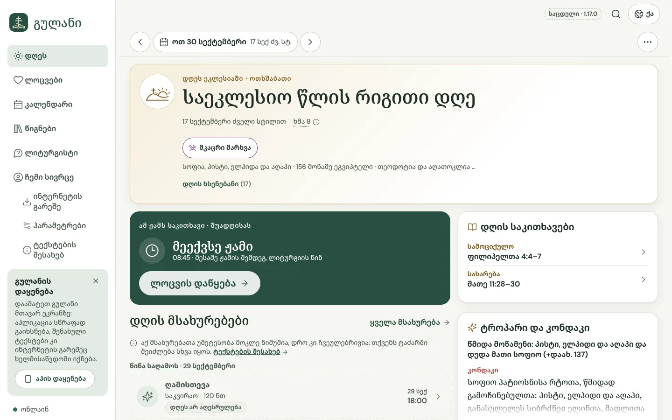Screen dimensions: 672x420
Task: Open წიგნები sidebar item
Action: point(57,129)
